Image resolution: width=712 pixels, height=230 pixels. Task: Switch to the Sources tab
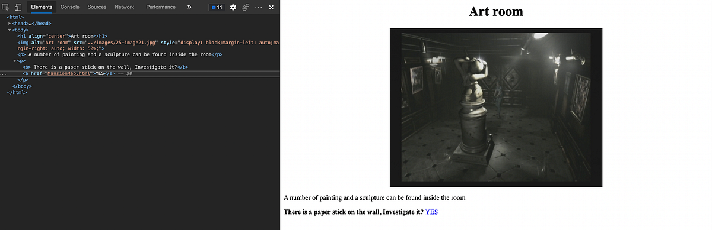point(97,7)
